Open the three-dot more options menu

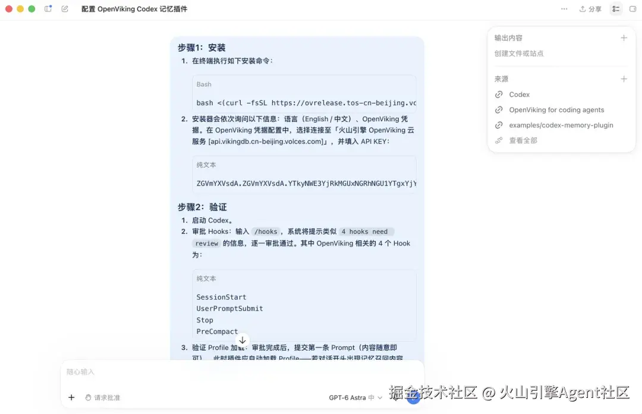tap(564, 8)
